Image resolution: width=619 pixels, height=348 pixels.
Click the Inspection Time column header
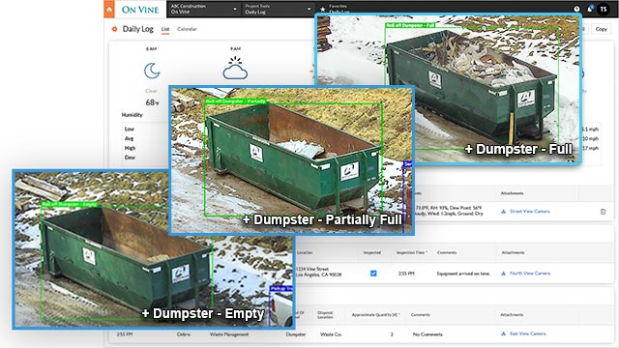click(x=412, y=252)
